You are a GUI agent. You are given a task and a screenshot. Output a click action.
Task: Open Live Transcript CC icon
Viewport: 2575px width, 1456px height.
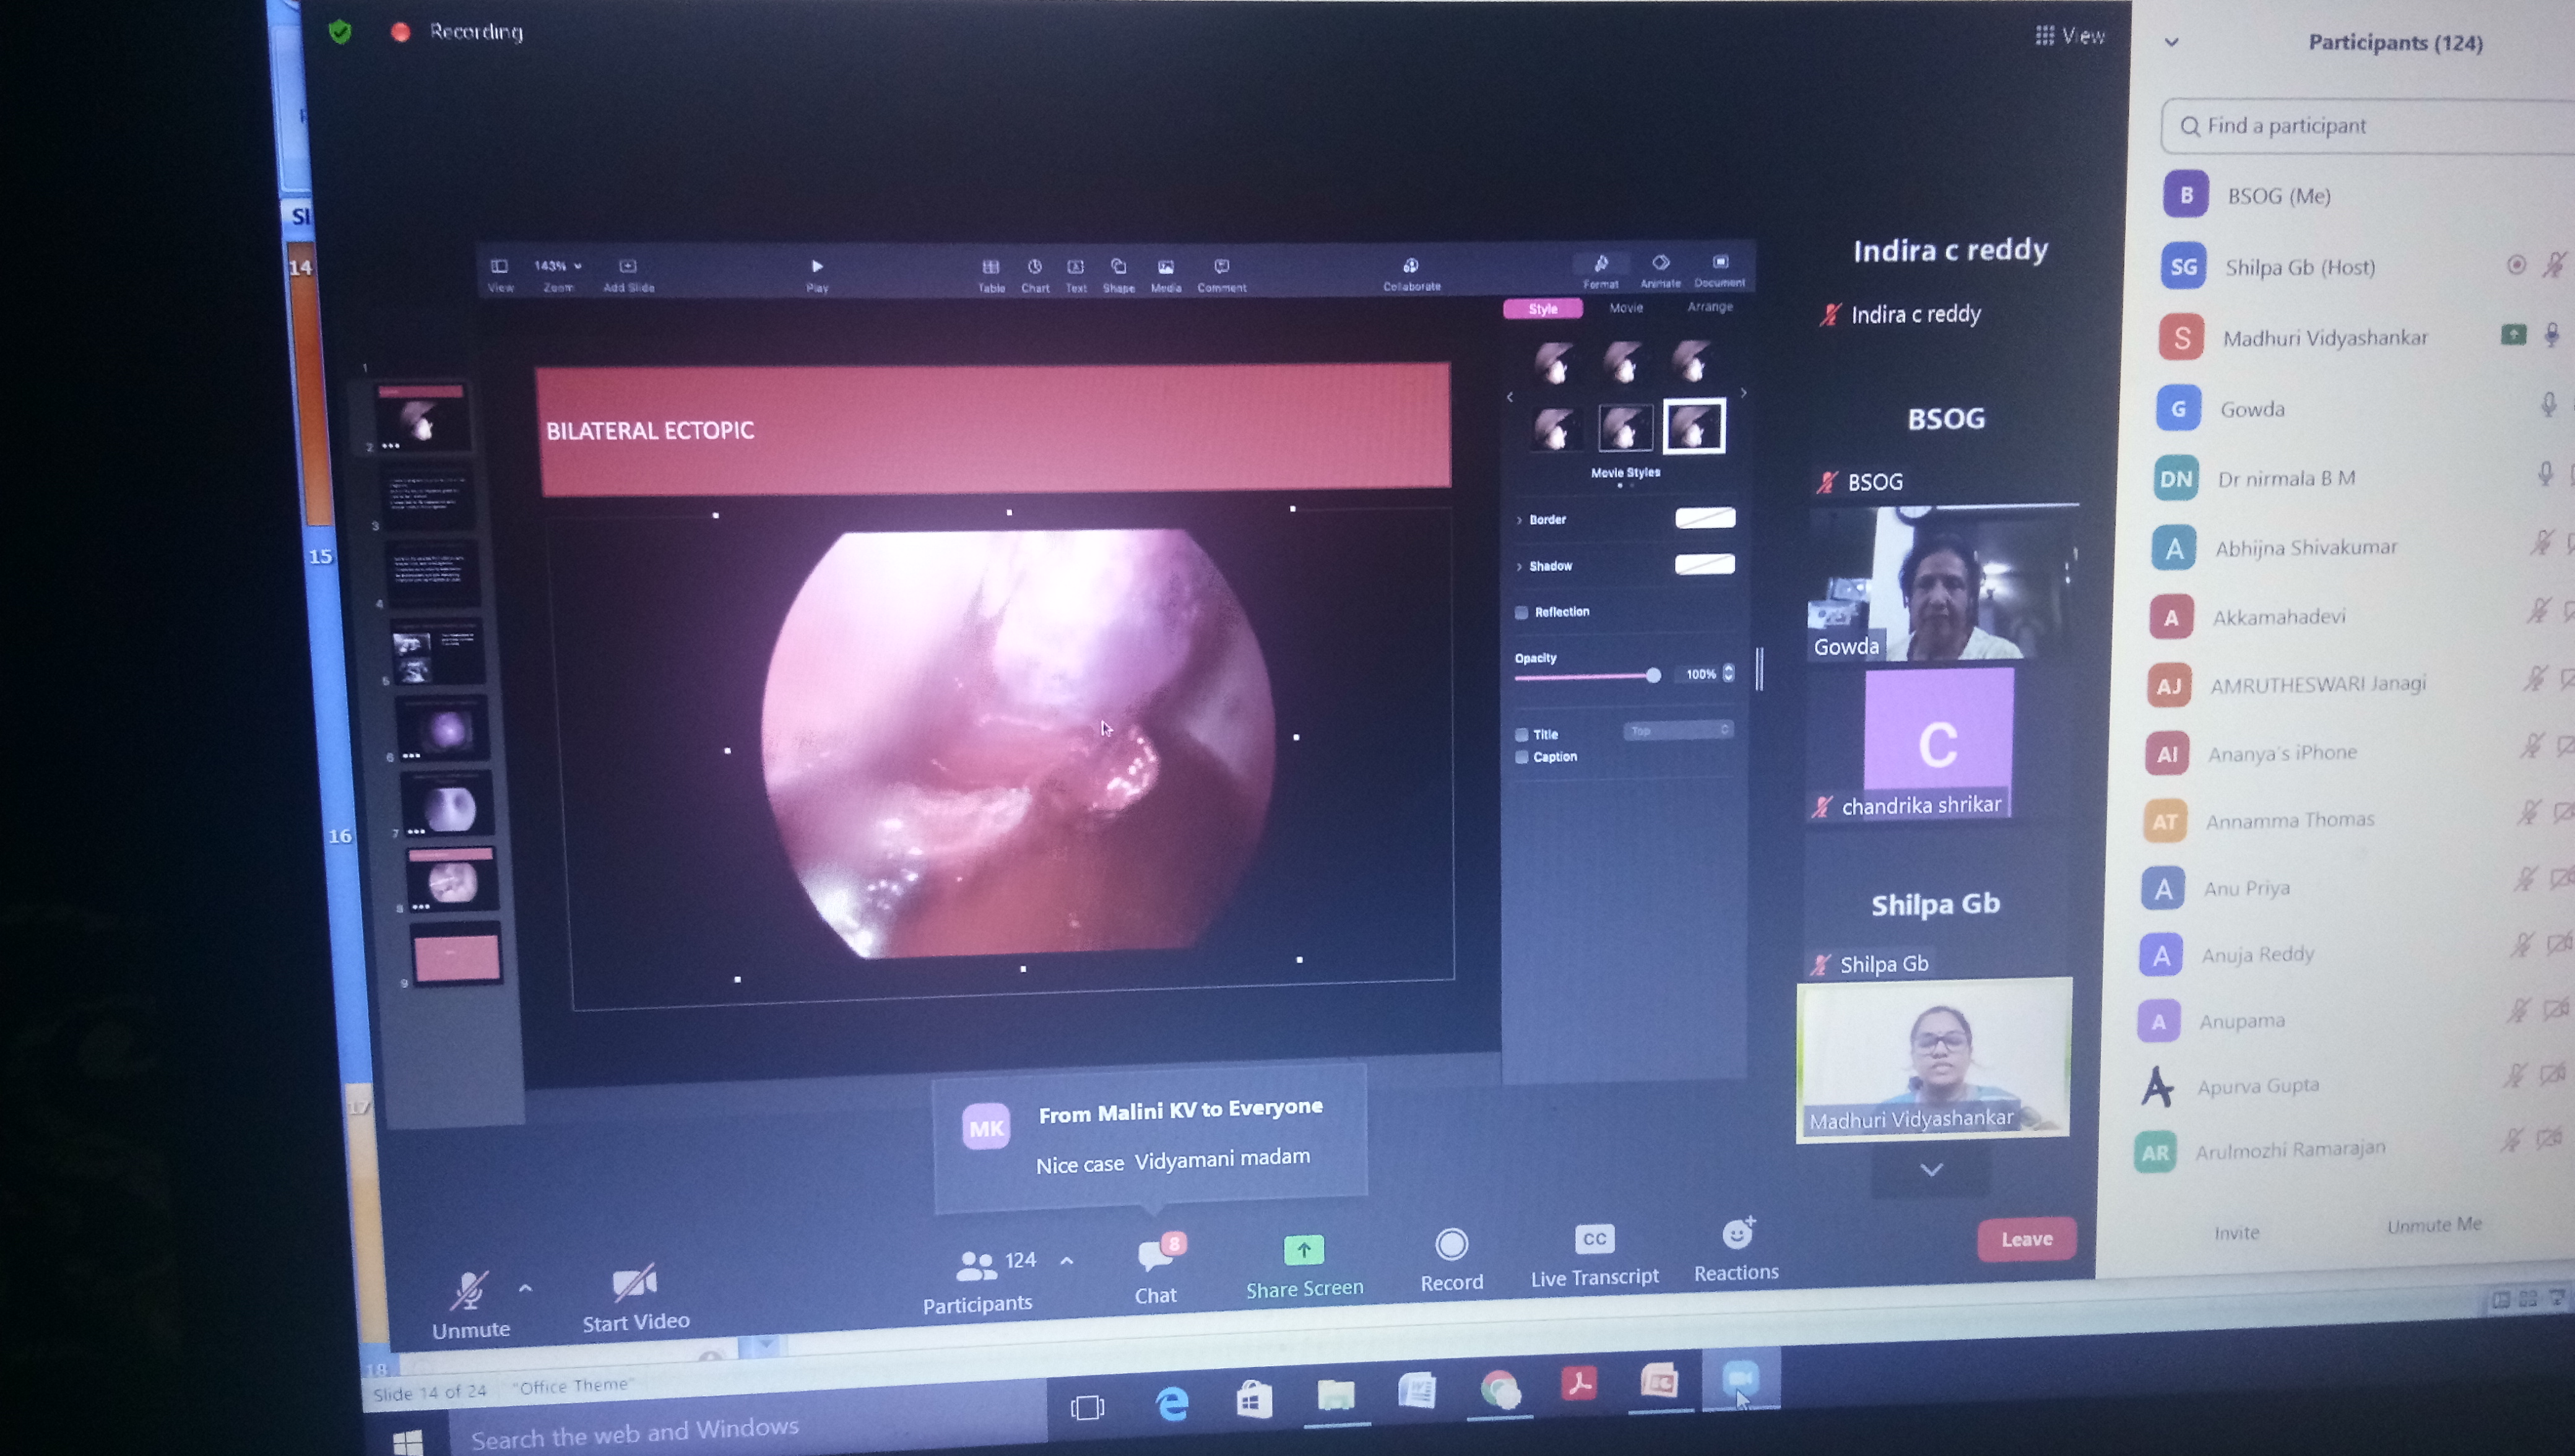coord(1595,1239)
